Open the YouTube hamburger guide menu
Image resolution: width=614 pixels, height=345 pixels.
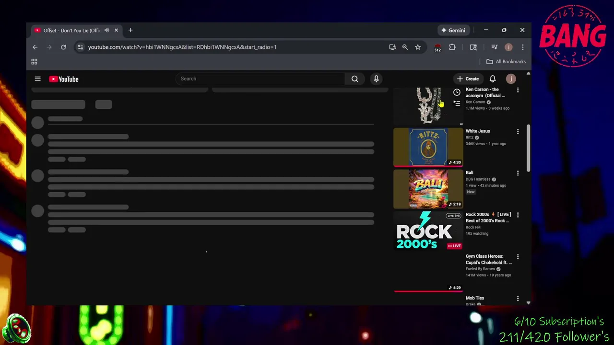pos(37,79)
